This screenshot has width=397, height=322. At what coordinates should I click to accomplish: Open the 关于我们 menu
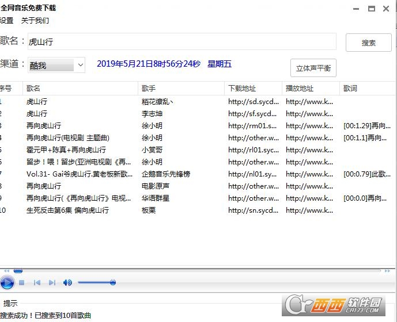(x=35, y=21)
